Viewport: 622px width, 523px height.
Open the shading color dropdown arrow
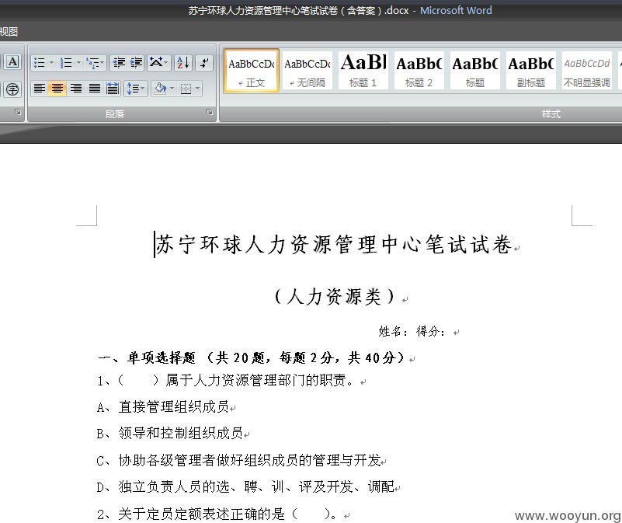(x=172, y=88)
